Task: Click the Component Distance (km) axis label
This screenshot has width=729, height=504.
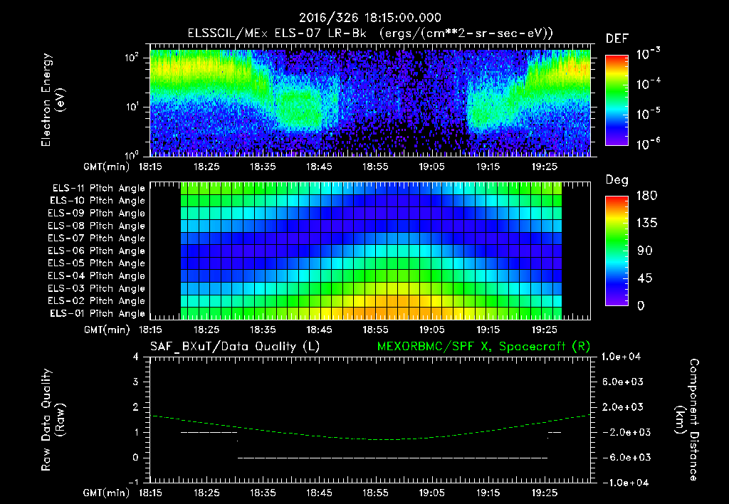Action: coord(687,420)
